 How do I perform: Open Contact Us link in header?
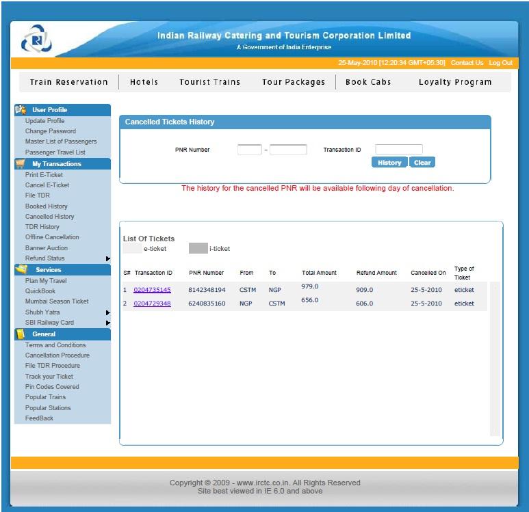467,63
